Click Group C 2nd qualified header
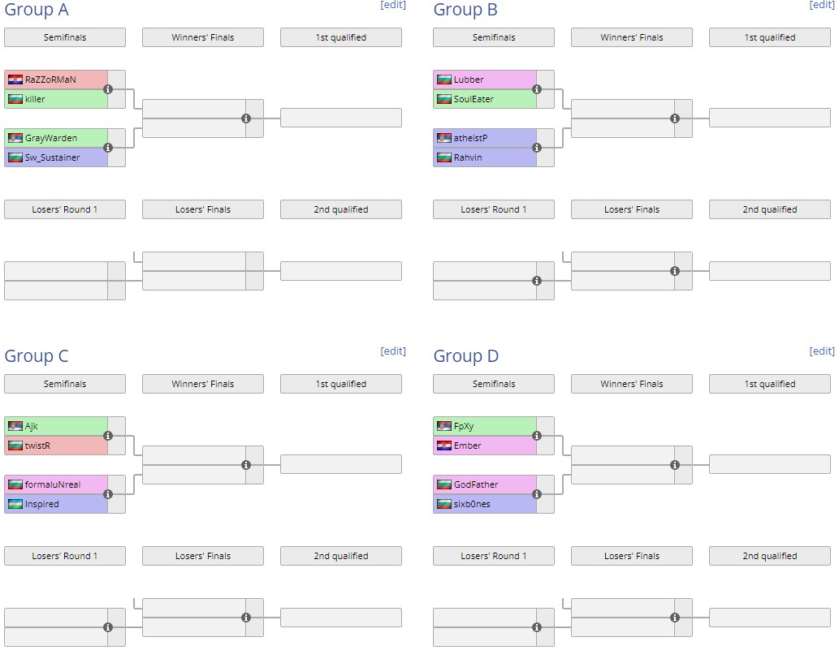This screenshot has width=839, height=663. coord(341,556)
